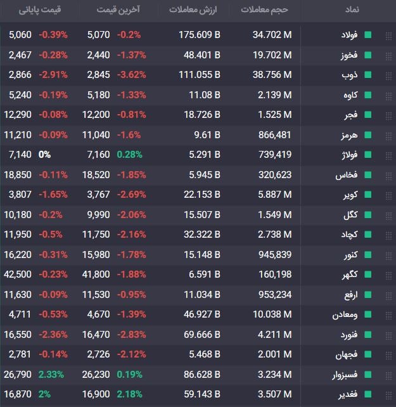Sort by the آخرین قیمت column header

point(118,10)
